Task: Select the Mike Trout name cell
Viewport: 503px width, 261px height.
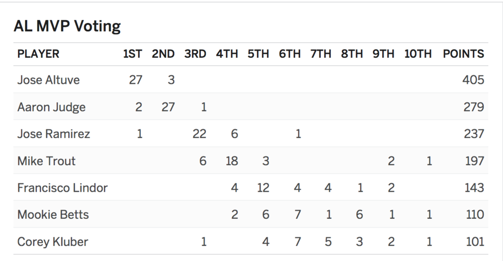Action: point(46,161)
